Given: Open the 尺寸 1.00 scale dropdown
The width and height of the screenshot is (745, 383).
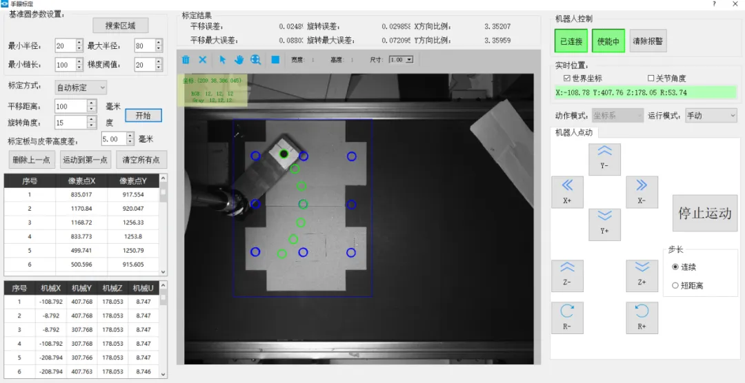Looking at the screenshot, I should 401,60.
